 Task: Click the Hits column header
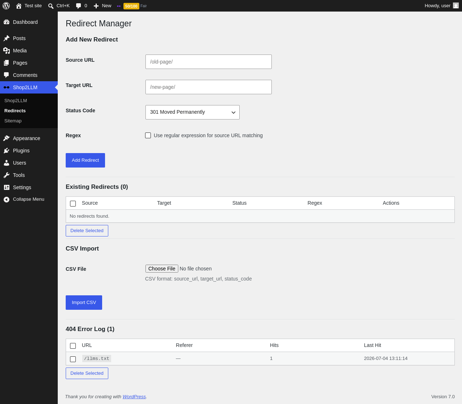[x=274, y=345]
